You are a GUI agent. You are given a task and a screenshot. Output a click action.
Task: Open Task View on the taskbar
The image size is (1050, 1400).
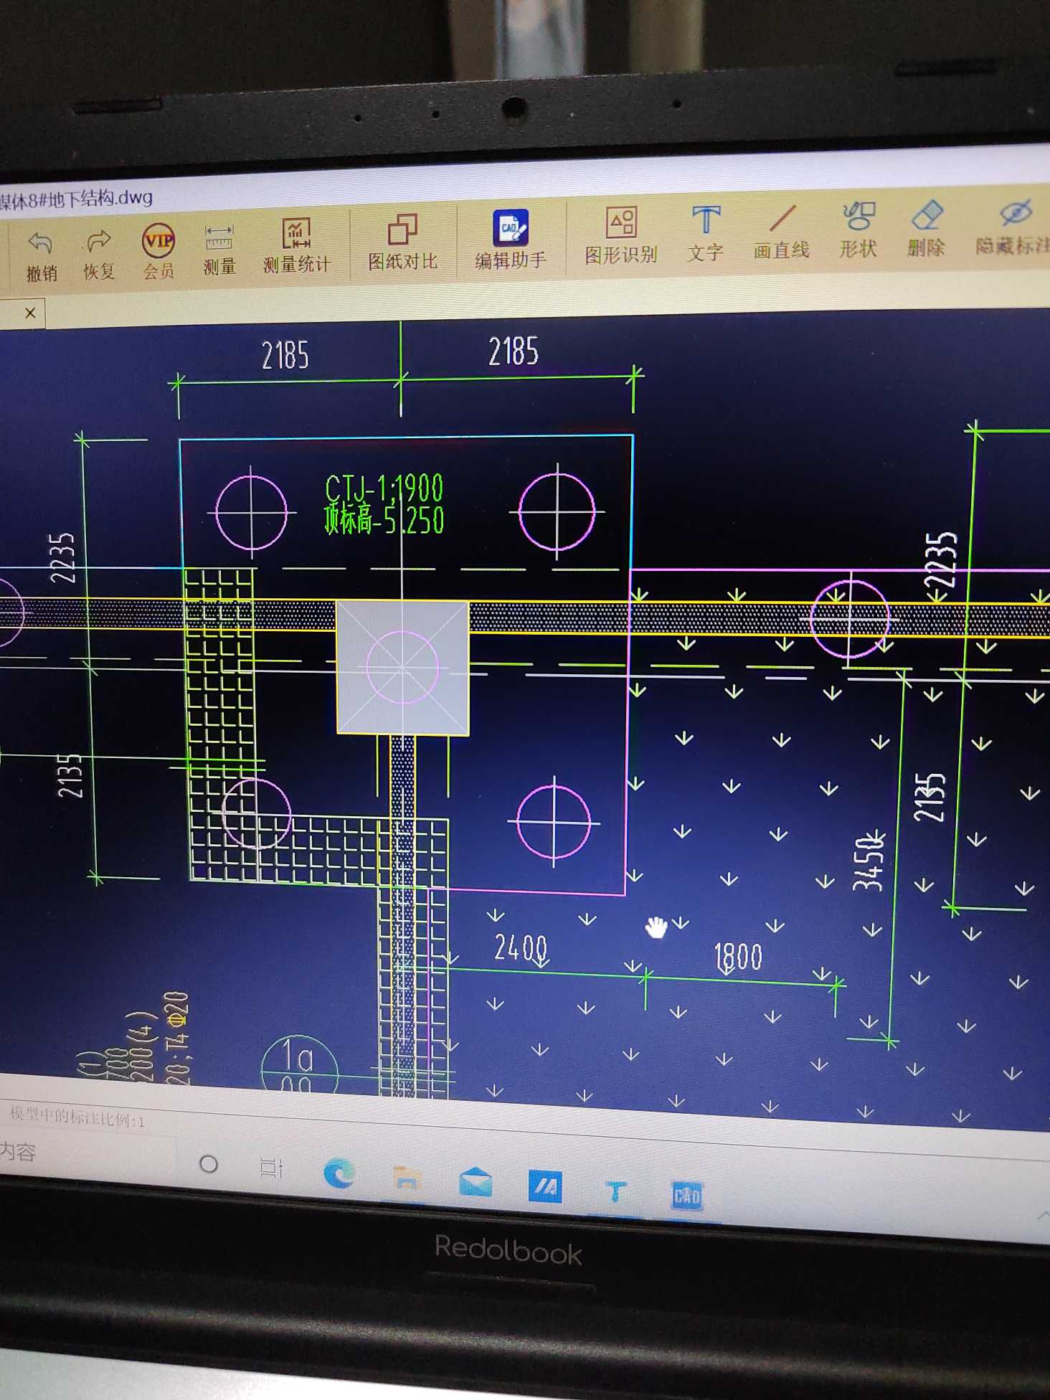click(x=271, y=1168)
